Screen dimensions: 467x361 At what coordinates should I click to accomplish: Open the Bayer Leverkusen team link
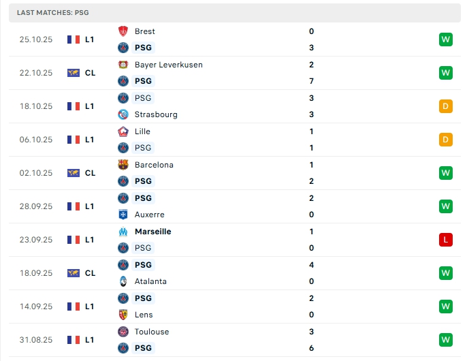click(168, 65)
